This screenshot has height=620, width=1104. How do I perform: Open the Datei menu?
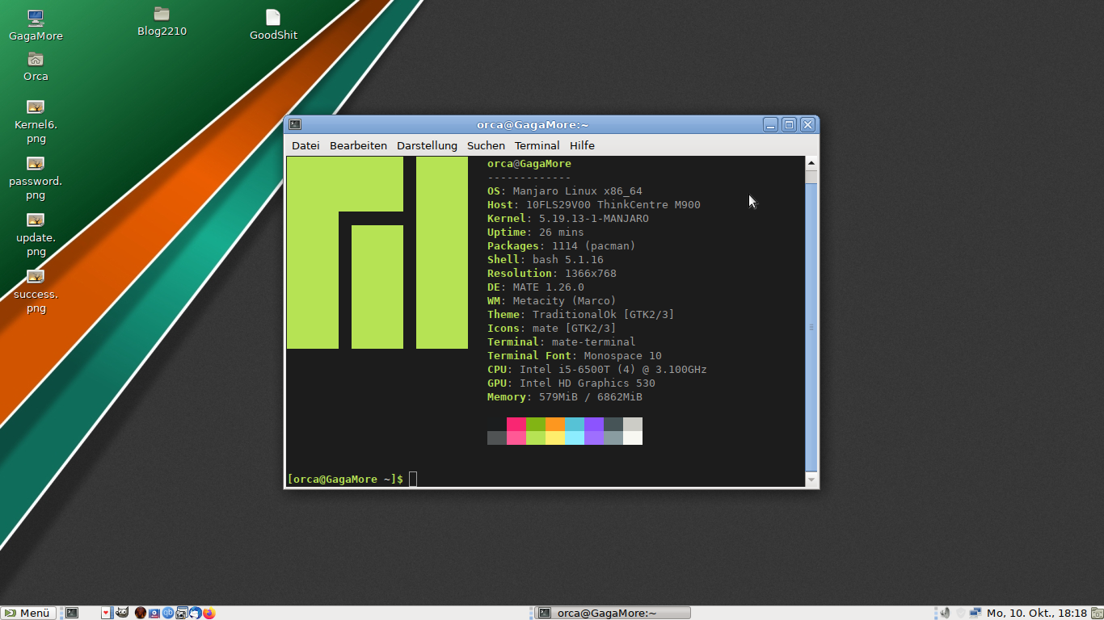coord(305,145)
